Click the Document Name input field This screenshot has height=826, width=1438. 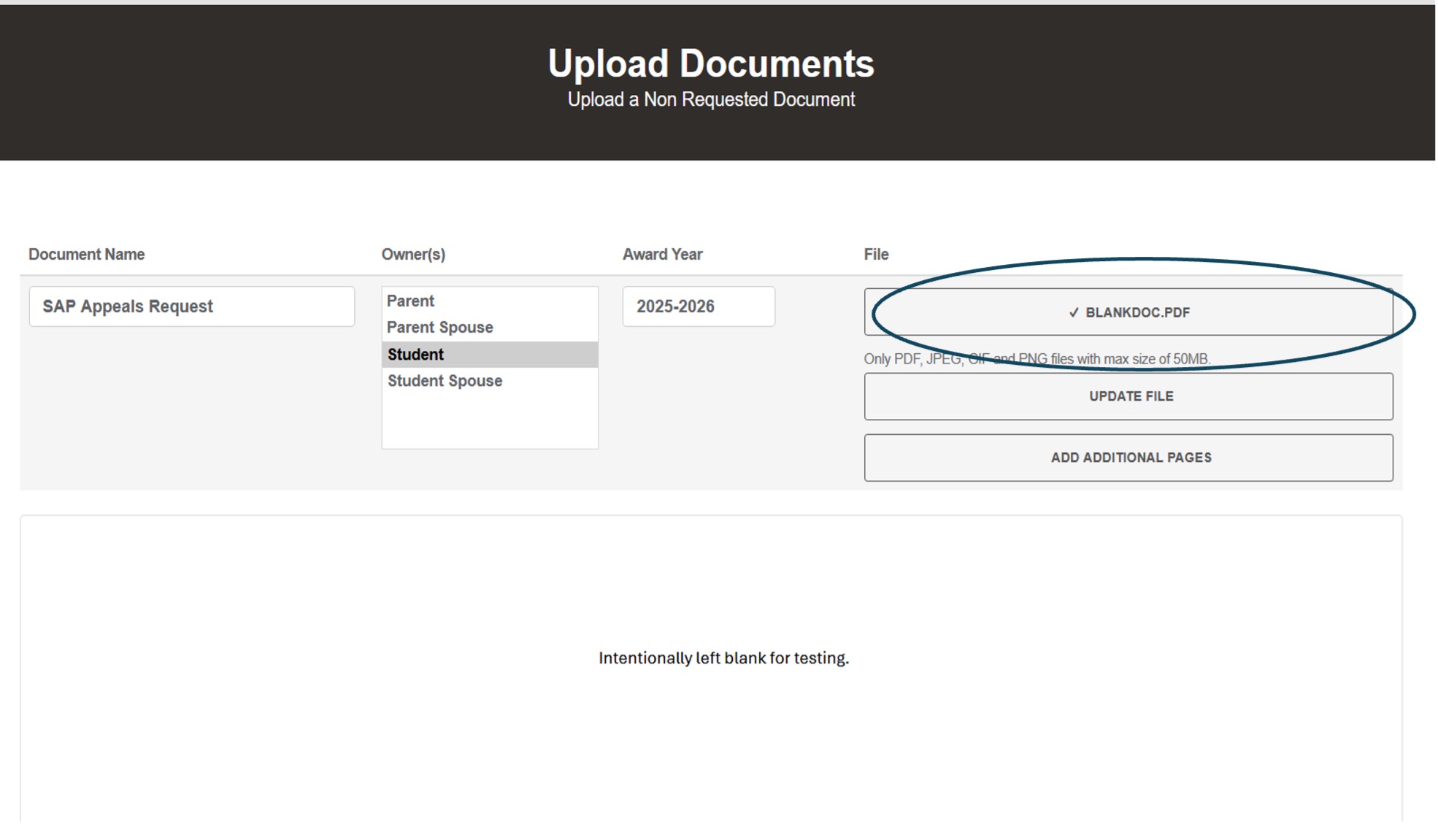click(x=192, y=306)
